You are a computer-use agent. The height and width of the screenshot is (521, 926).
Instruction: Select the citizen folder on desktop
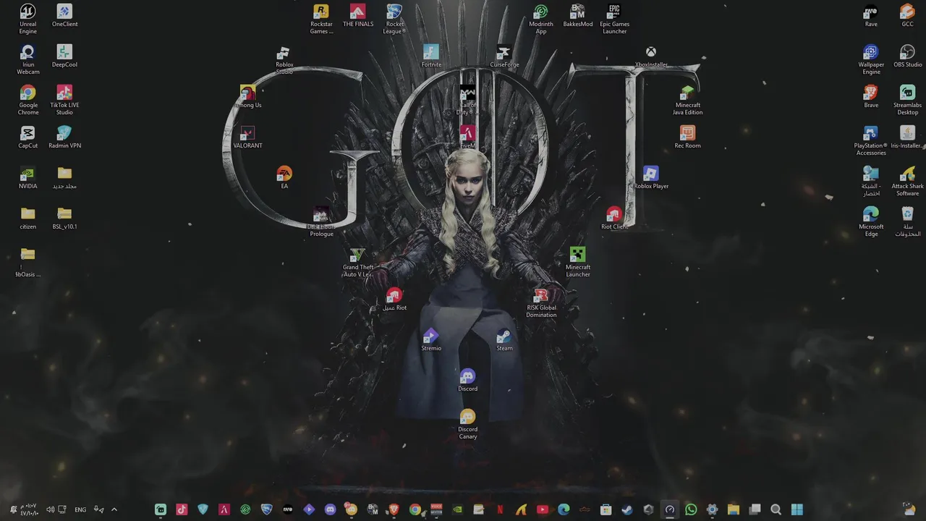click(27, 219)
